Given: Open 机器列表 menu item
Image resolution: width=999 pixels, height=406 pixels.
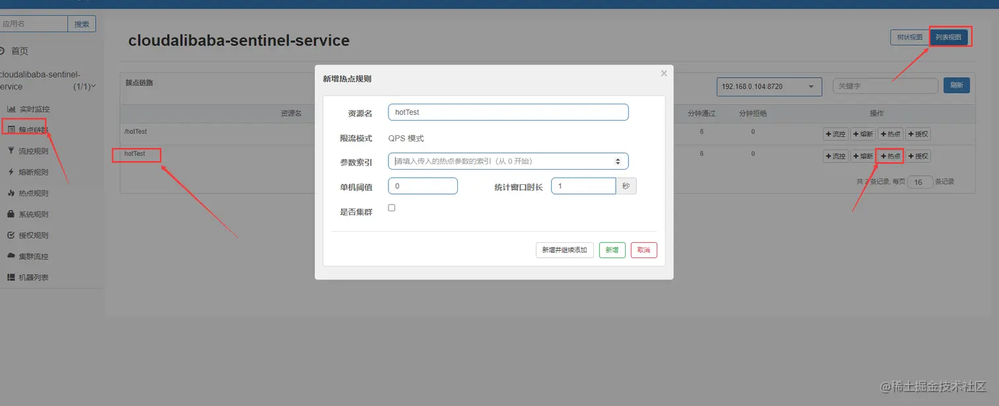Looking at the screenshot, I should pos(34,277).
